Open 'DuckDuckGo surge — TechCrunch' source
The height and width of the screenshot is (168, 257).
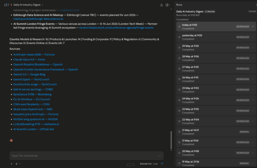click(x=35, y=84)
